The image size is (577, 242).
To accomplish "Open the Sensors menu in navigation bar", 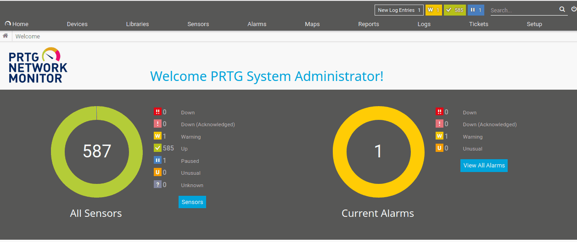I will (x=198, y=24).
